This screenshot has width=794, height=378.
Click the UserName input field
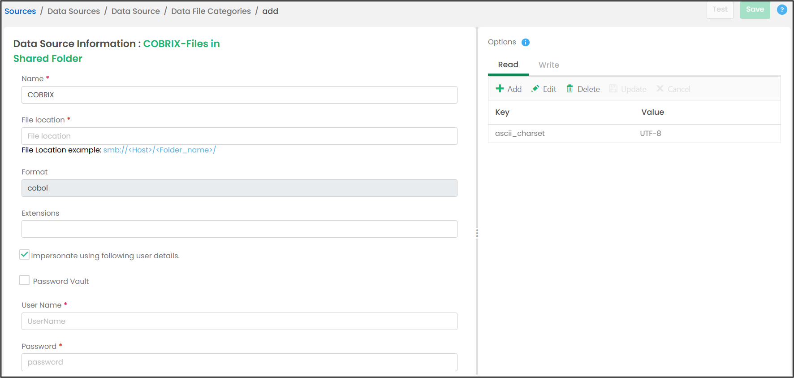pyautogui.click(x=239, y=321)
